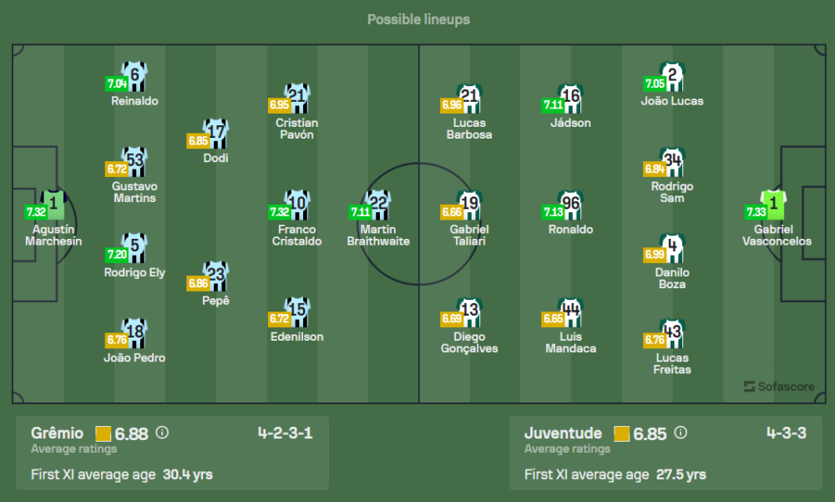This screenshot has height=502, width=835.
Task: Click info icon beside Juventude's 6.85 rating
Action: pos(681,433)
